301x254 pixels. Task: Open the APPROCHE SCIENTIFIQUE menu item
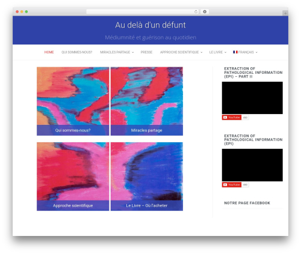click(x=179, y=52)
